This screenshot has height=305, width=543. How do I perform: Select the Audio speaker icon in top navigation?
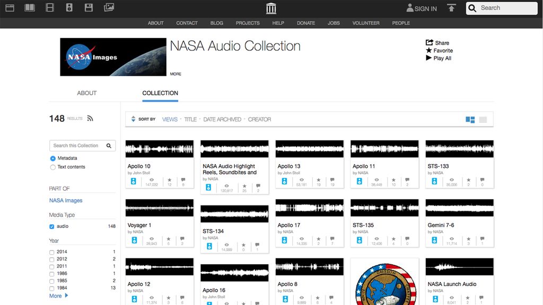70,8
